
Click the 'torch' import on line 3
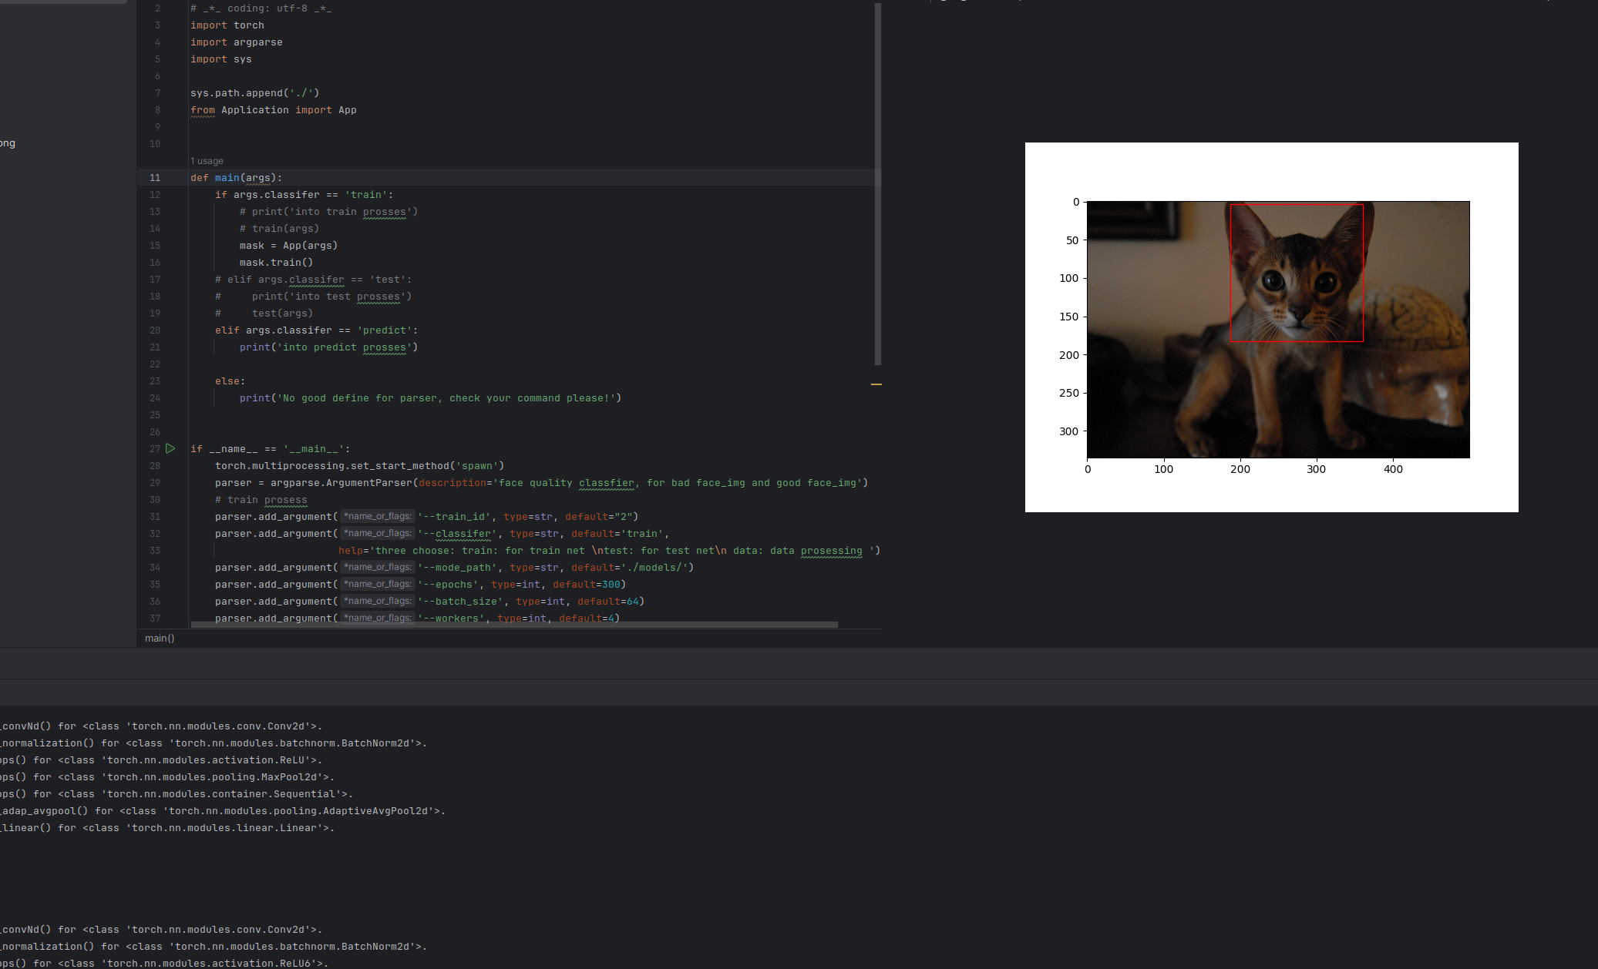point(248,25)
